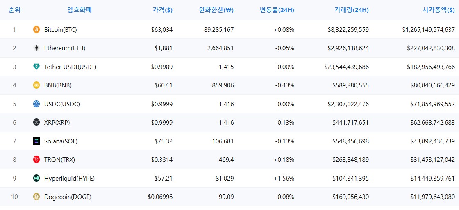Screen dimensions: 459x210
Task: Click the Solana square icon
Action: coord(36,141)
